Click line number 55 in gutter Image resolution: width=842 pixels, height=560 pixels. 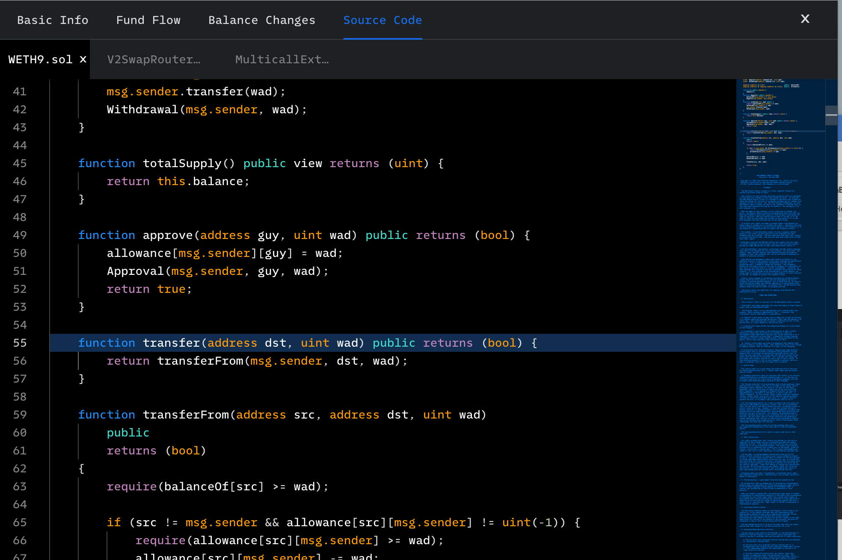20,343
